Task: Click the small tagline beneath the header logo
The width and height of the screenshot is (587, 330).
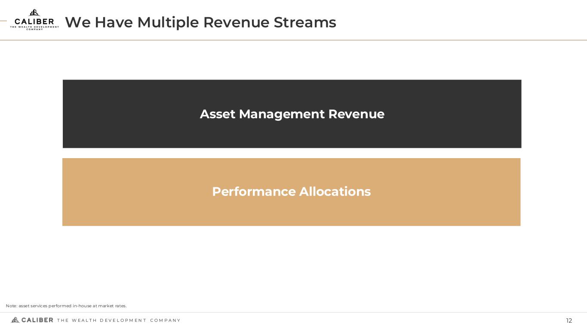Action: point(34,27)
